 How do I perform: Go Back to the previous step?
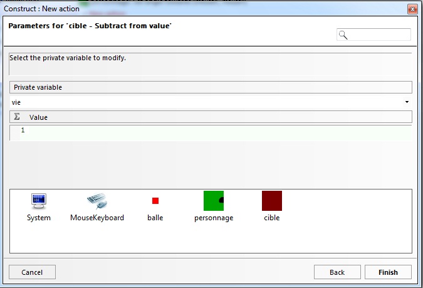(x=337, y=272)
